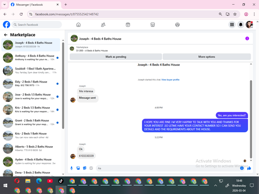Click More options button
Viewport: 259px width, 194px height.
click(207, 57)
